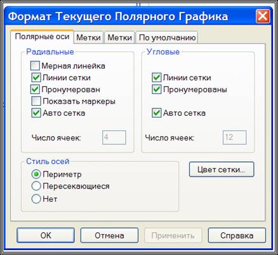Image resolution: width=278 pixels, height=255 pixels.
Task: Toggle Авто сетка in Угловые group
Action: click(x=157, y=113)
